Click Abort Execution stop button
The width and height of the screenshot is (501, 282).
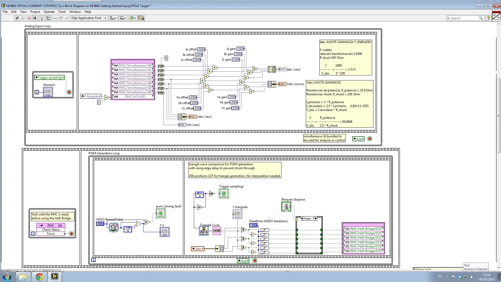click(x=29, y=18)
